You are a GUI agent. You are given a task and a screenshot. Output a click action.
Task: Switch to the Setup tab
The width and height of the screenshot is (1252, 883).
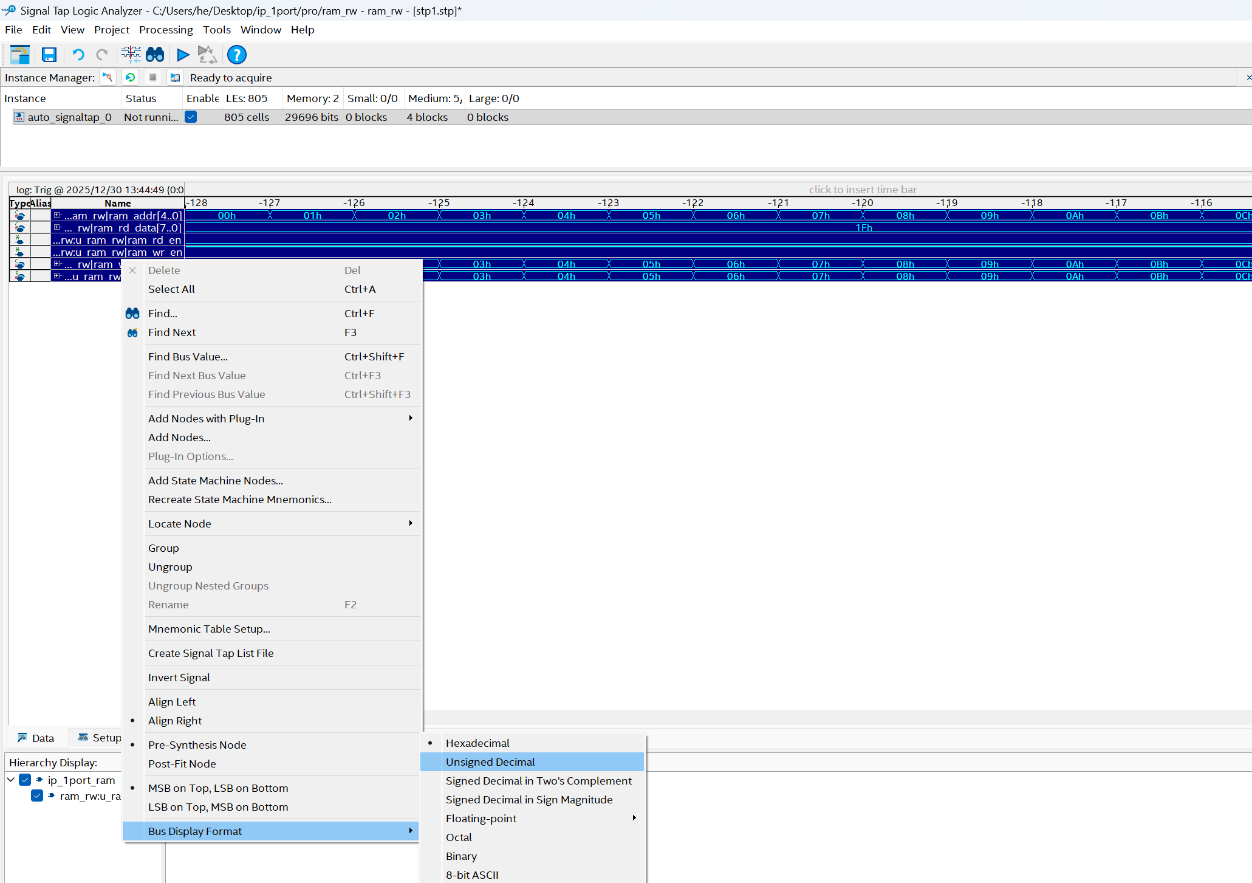100,738
